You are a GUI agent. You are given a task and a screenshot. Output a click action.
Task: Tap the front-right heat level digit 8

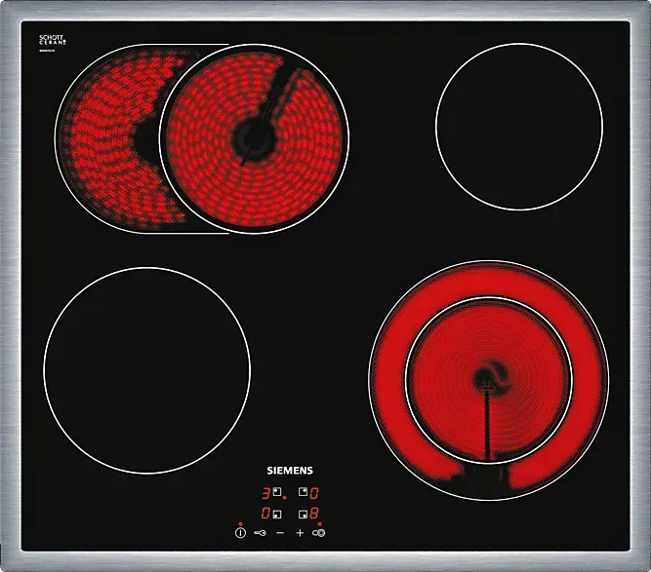(315, 513)
